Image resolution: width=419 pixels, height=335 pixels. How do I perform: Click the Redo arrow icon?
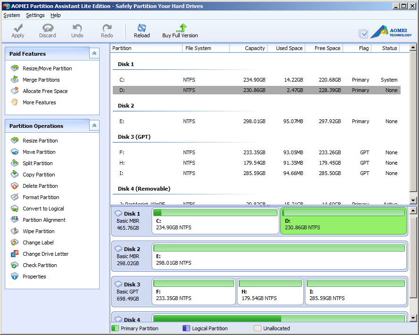[x=107, y=28]
